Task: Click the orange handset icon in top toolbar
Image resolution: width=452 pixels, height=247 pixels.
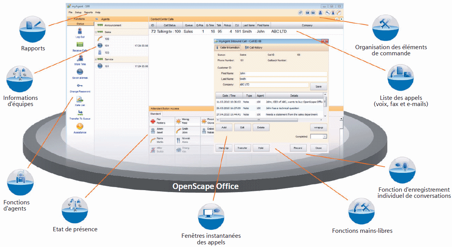Action: (339, 13)
